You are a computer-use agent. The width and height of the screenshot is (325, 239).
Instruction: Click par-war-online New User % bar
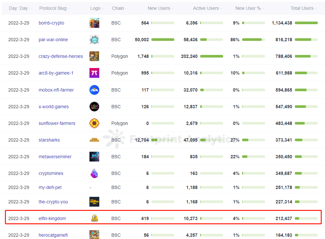[x=254, y=40]
